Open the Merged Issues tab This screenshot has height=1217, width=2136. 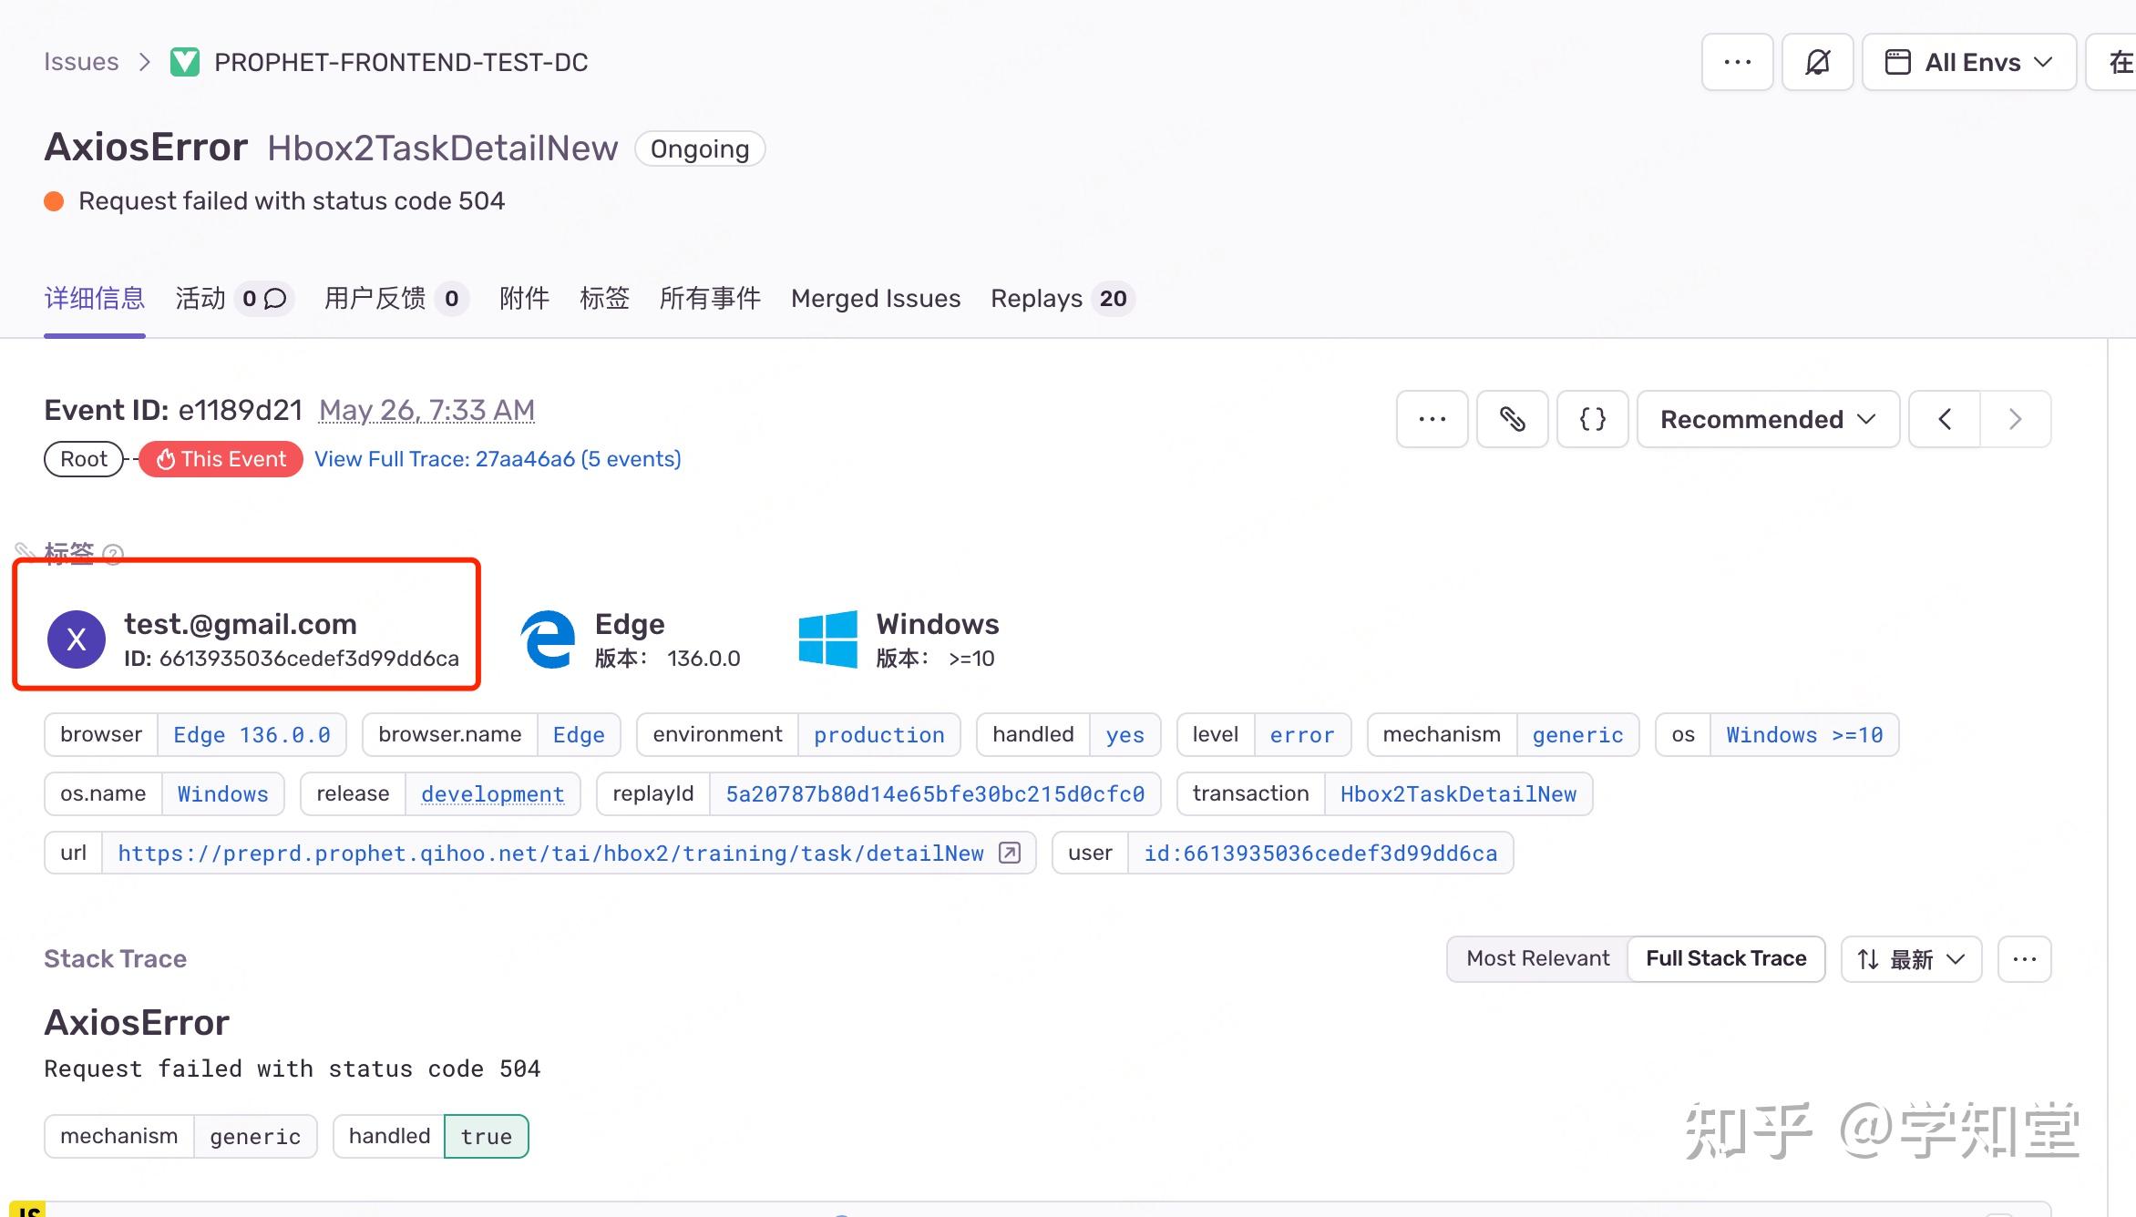click(x=875, y=299)
